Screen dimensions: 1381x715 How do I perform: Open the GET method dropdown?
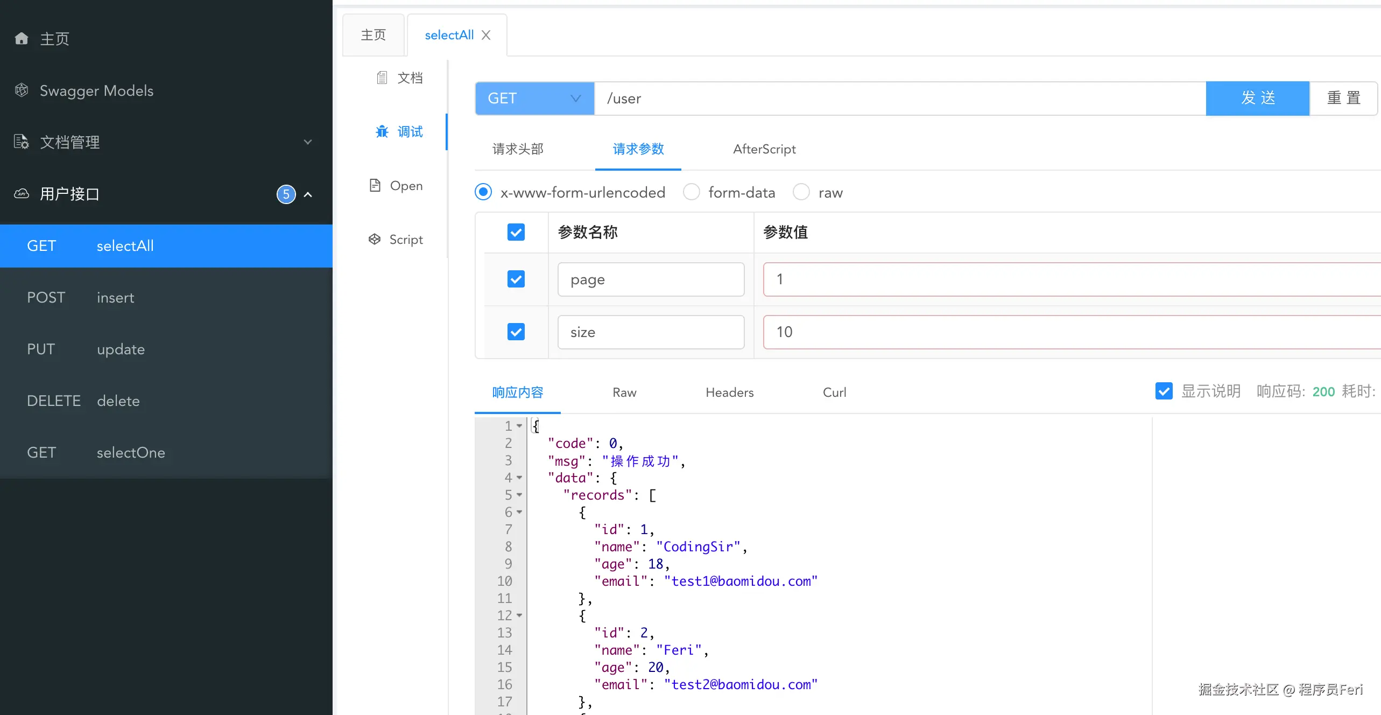coord(534,98)
